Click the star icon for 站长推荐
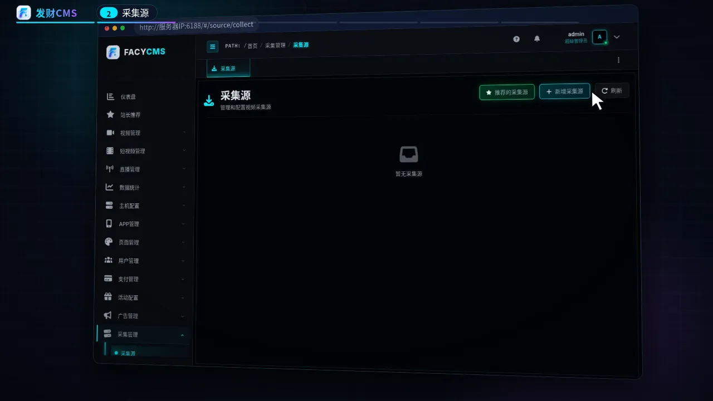The width and height of the screenshot is (713, 401). [110, 114]
